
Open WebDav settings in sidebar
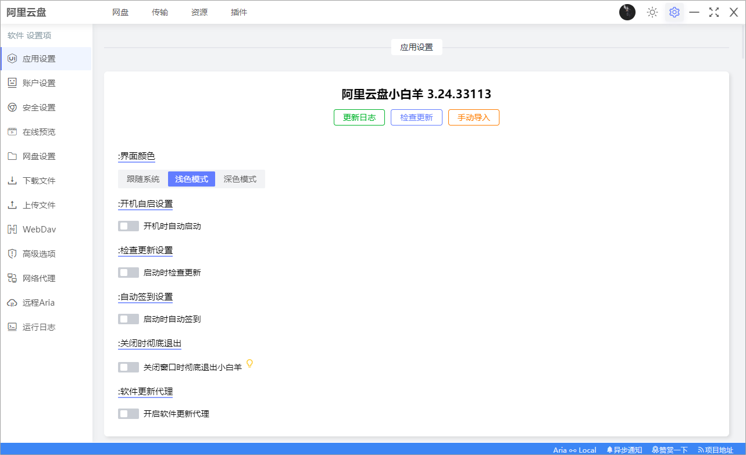coord(46,230)
